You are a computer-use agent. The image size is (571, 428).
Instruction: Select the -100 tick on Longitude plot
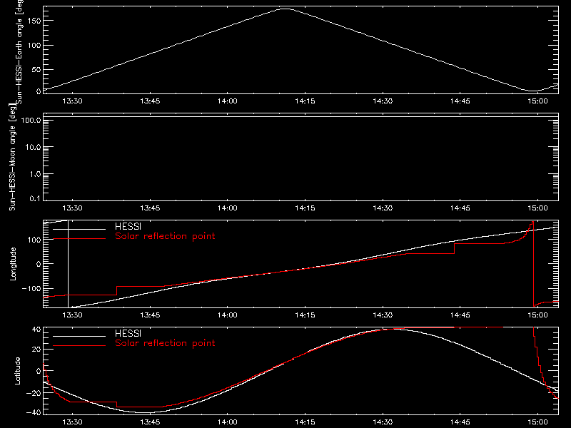click(31, 288)
